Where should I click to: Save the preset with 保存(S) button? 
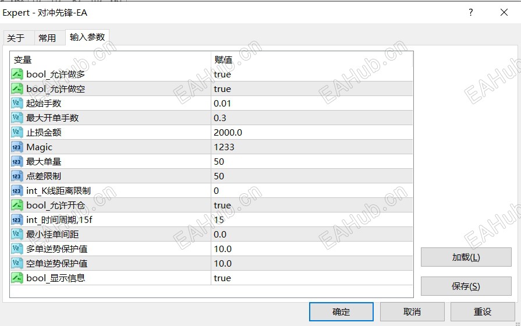[466, 286]
